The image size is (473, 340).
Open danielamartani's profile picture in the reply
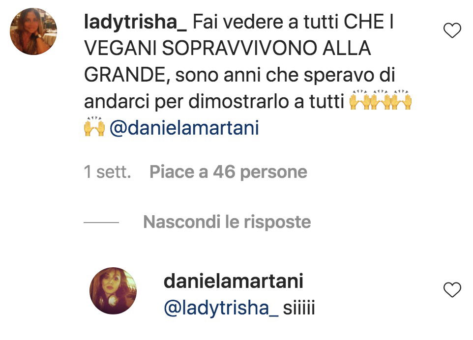pos(113,290)
